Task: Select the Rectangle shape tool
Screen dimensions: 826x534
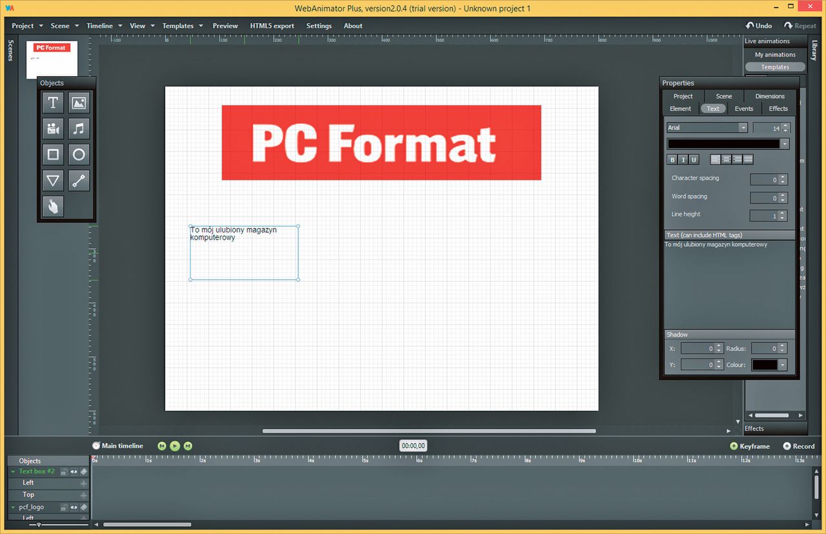Action: point(53,155)
